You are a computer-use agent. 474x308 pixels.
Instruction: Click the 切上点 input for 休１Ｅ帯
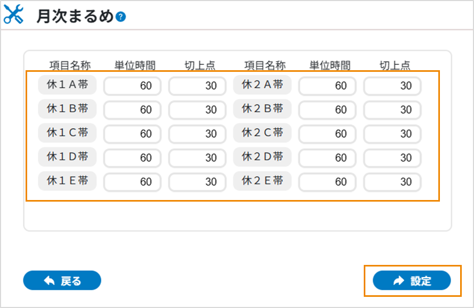tap(197, 182)
